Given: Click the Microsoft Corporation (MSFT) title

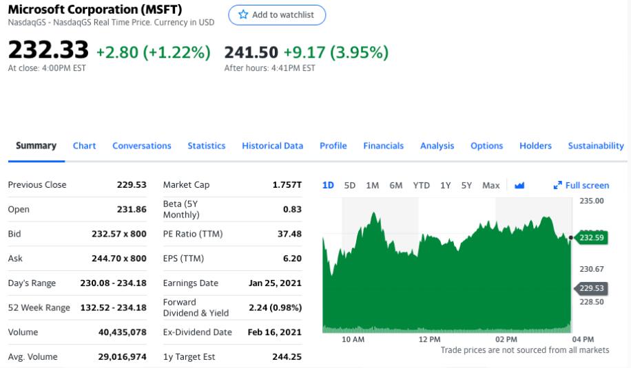Looking at the screenshot, I should [x=95, y=9].
